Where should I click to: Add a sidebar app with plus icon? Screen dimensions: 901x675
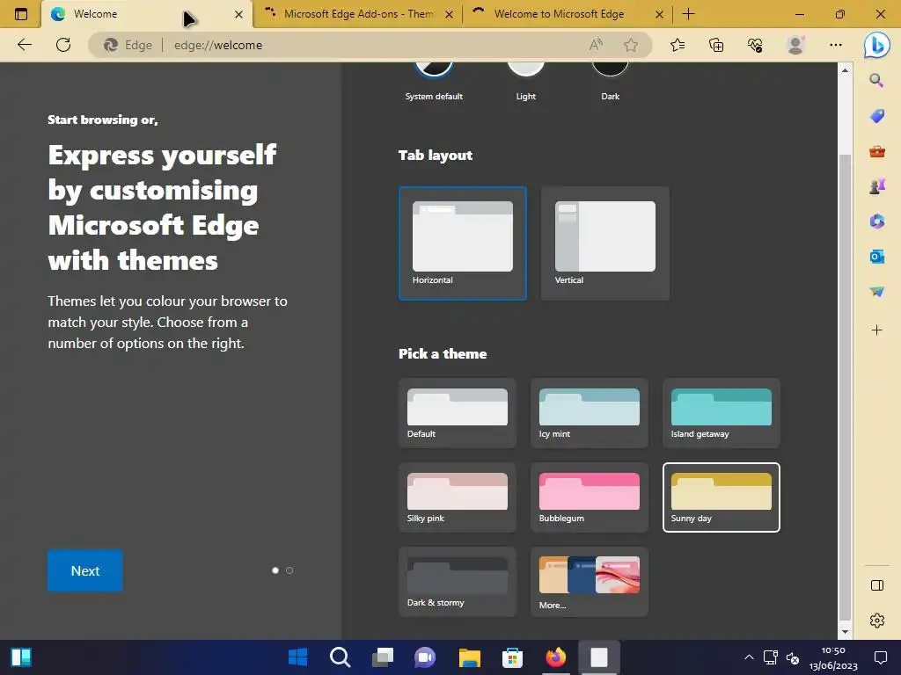tap(876, 330)
